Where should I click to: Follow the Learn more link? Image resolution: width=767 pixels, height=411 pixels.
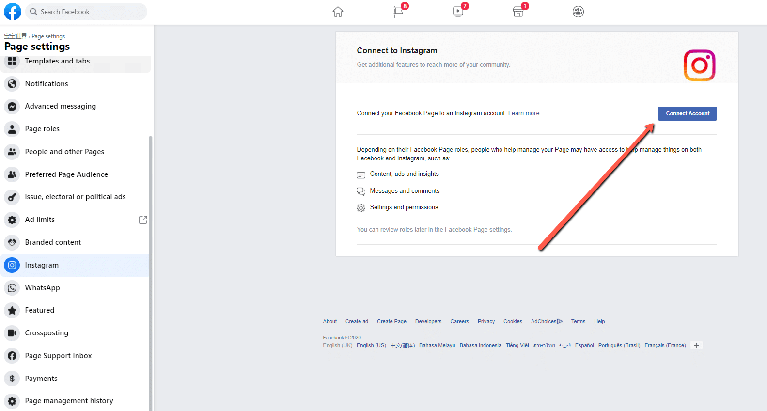pos(523,113)
